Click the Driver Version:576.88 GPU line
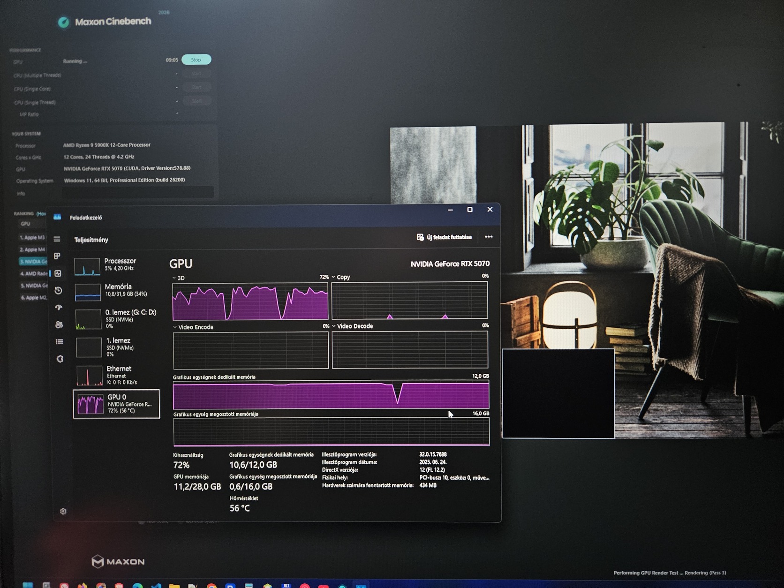 point(127,168)
